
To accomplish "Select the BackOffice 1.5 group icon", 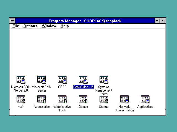I will click(x=83, y=79).
